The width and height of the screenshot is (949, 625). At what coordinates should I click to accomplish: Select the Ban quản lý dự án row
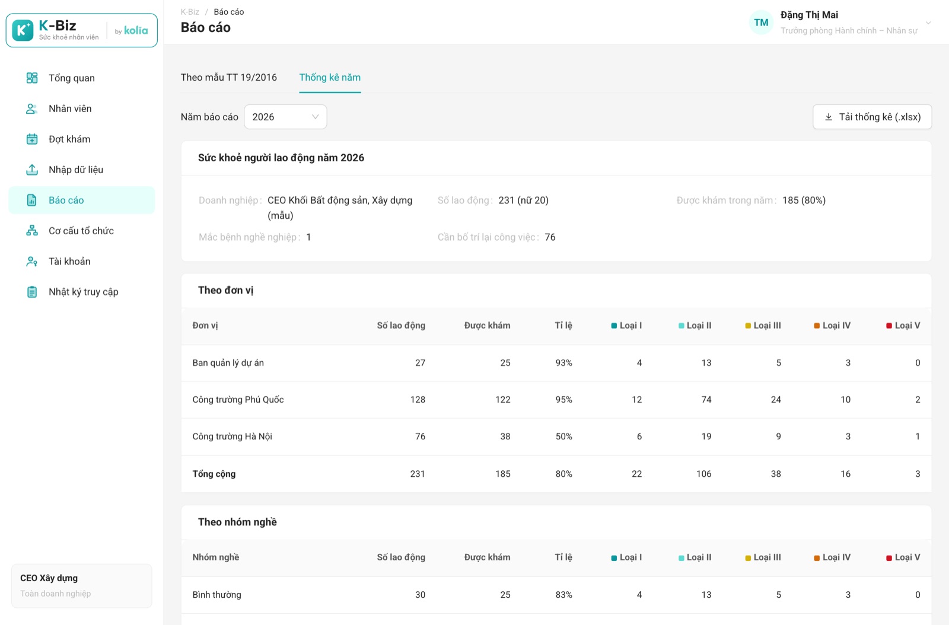click(556, 363)
